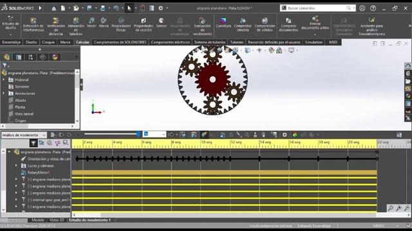The image size is (412, 231).
Task: Play the motion study animation
Action: coord(70,135)
